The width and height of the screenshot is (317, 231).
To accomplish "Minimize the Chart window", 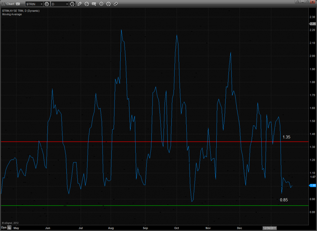I will [x=303, y=2].
